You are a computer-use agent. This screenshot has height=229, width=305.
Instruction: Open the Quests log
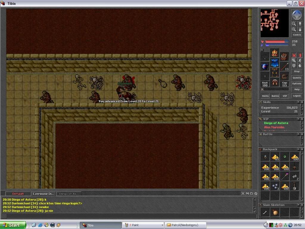pos(297,78)
